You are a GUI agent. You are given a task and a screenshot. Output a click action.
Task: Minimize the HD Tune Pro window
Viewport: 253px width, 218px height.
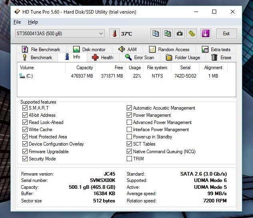click(x=196, y=12)
